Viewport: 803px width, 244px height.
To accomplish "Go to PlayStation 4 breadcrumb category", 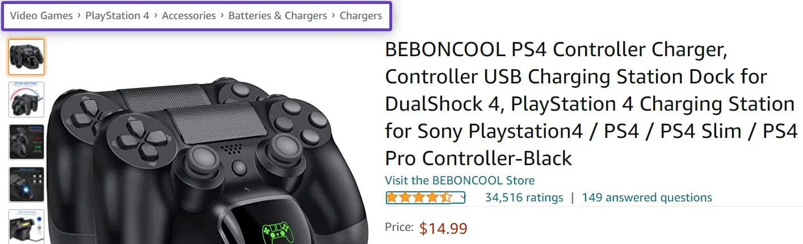I will point(117,16).
